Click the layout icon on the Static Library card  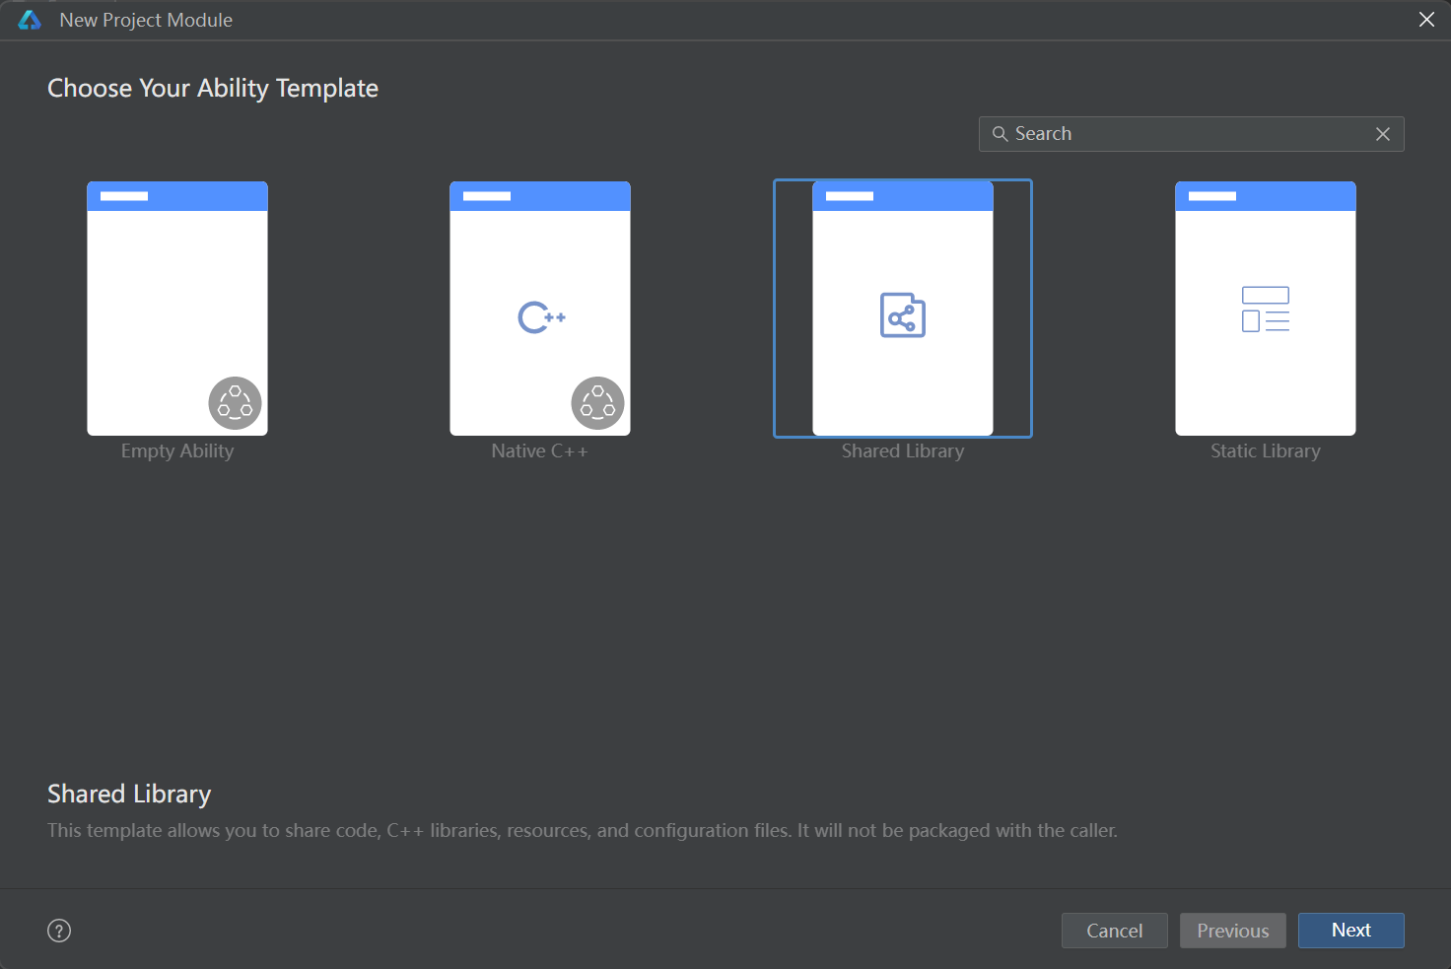1266,309
